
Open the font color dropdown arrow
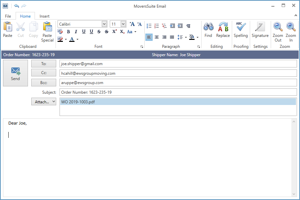77,40
